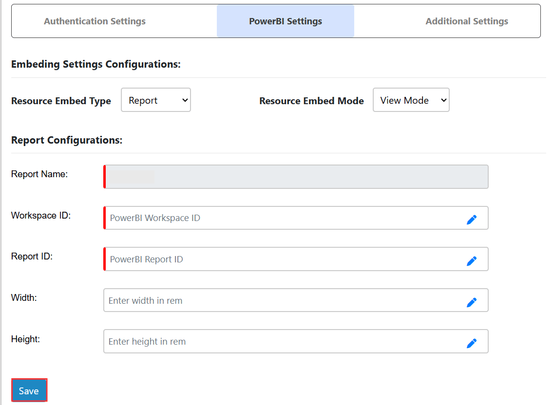
Task: Click the pencil edit icon in Height field
Action: point(471,343)
